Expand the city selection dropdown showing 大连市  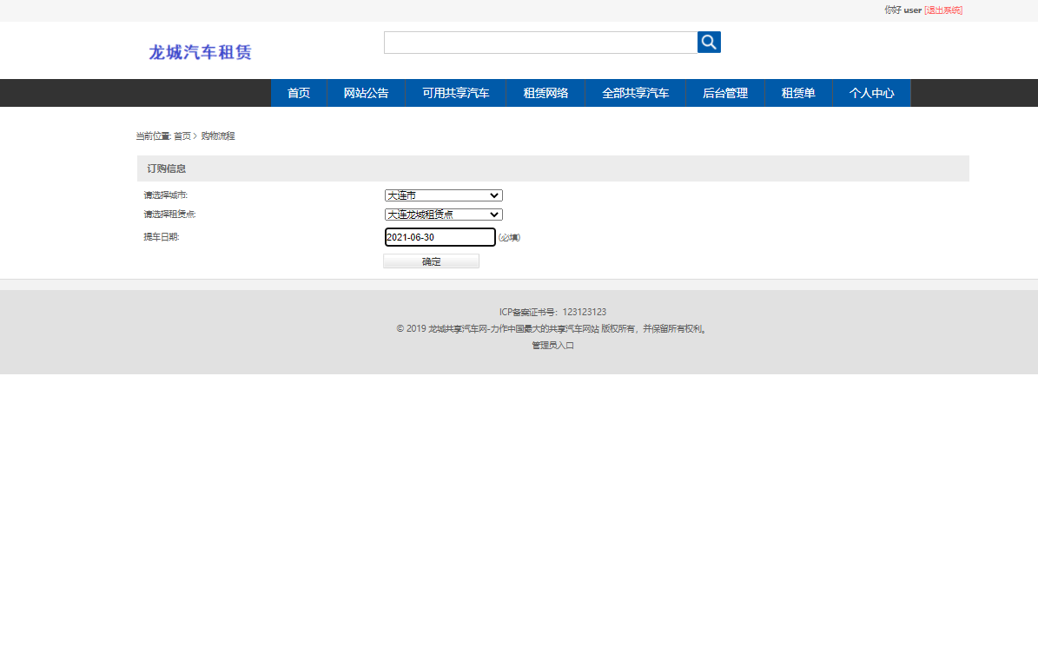443,195
